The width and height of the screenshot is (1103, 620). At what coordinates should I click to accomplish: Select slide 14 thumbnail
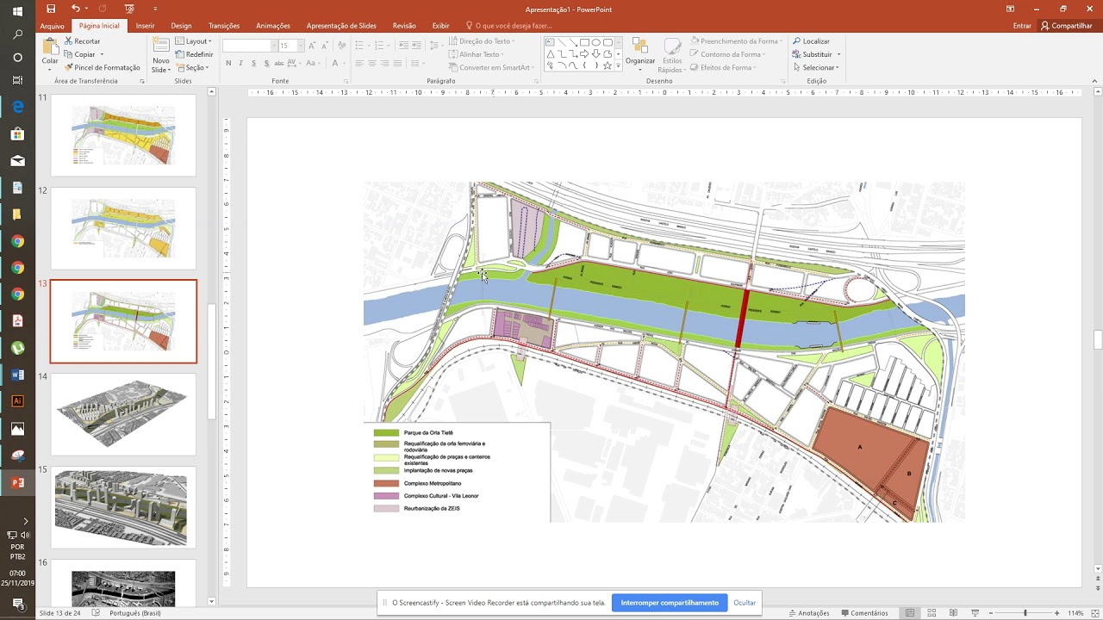click(x=123, y=414)
